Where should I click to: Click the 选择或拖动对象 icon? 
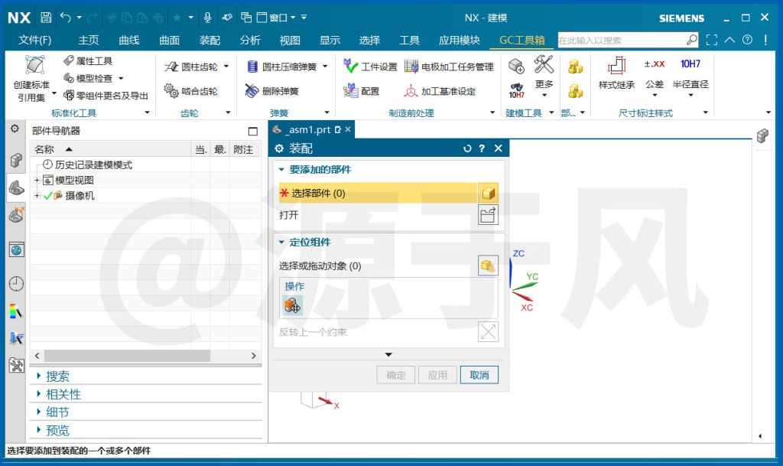tap(488, 266)
